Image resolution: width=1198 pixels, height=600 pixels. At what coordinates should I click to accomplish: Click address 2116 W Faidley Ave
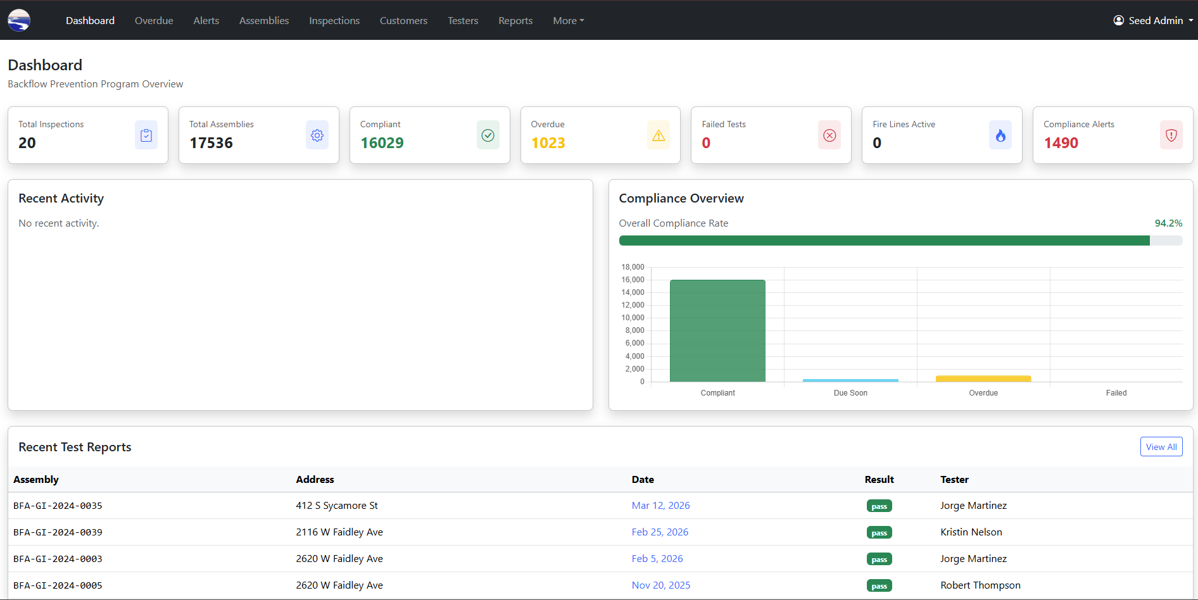pyautogui.click(x=339, y=532)
